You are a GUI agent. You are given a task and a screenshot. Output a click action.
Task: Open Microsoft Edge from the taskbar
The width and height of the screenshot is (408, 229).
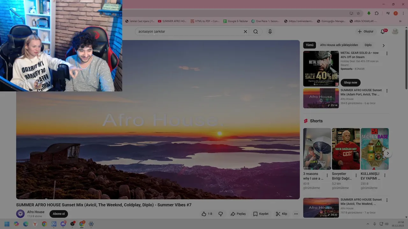pos(25,224)
